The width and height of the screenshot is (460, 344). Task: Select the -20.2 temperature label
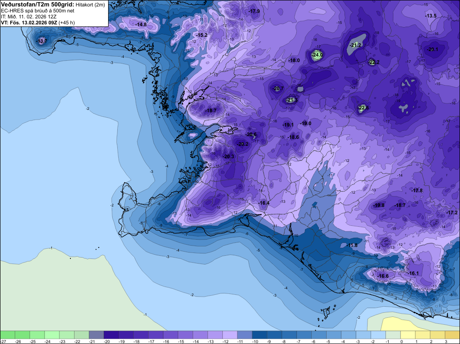pyautogui.click(x=243, y=144)
